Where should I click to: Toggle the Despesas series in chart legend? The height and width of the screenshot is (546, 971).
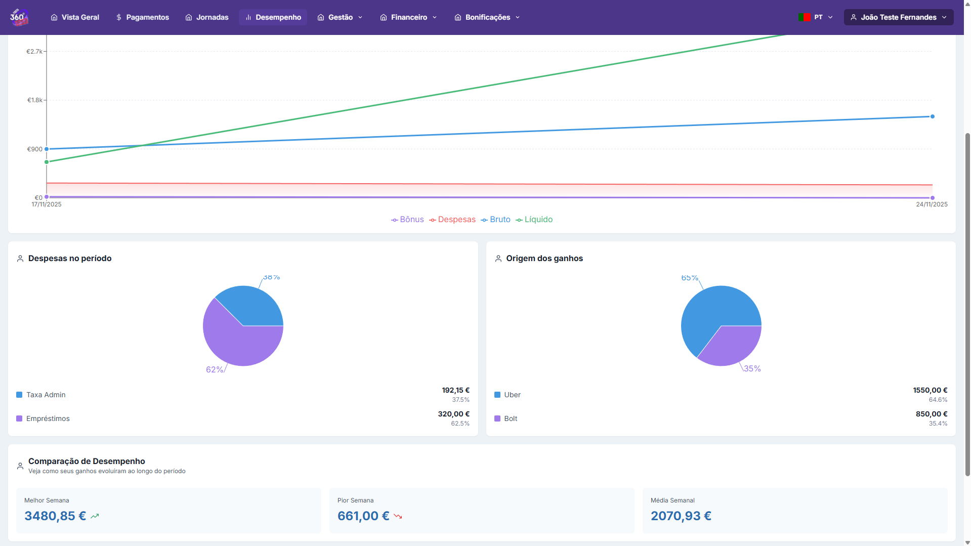point(452,220)
